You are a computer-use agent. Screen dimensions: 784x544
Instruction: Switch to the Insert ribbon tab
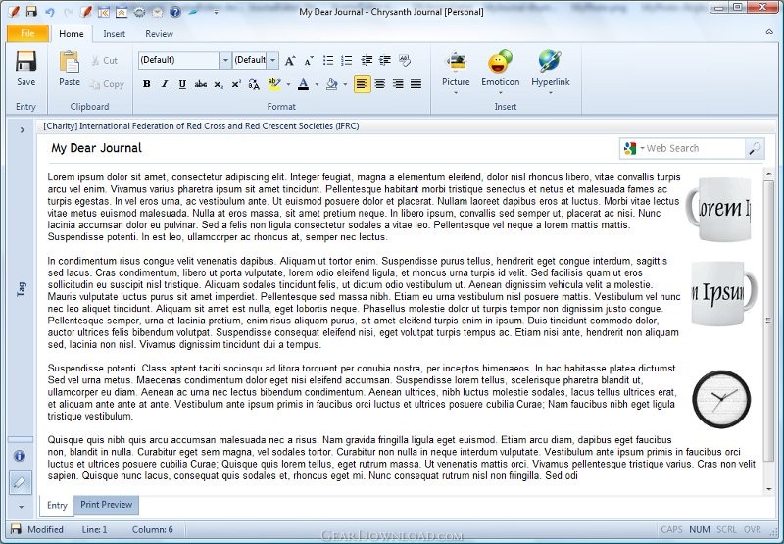click(x=114, y=34)
